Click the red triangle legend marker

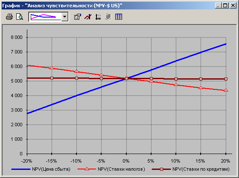click(87, 169)
